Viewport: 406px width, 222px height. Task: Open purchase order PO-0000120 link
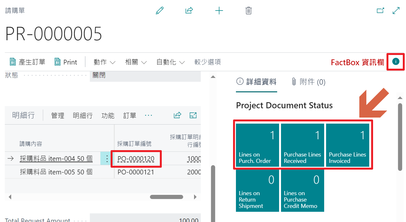point(136,159)
